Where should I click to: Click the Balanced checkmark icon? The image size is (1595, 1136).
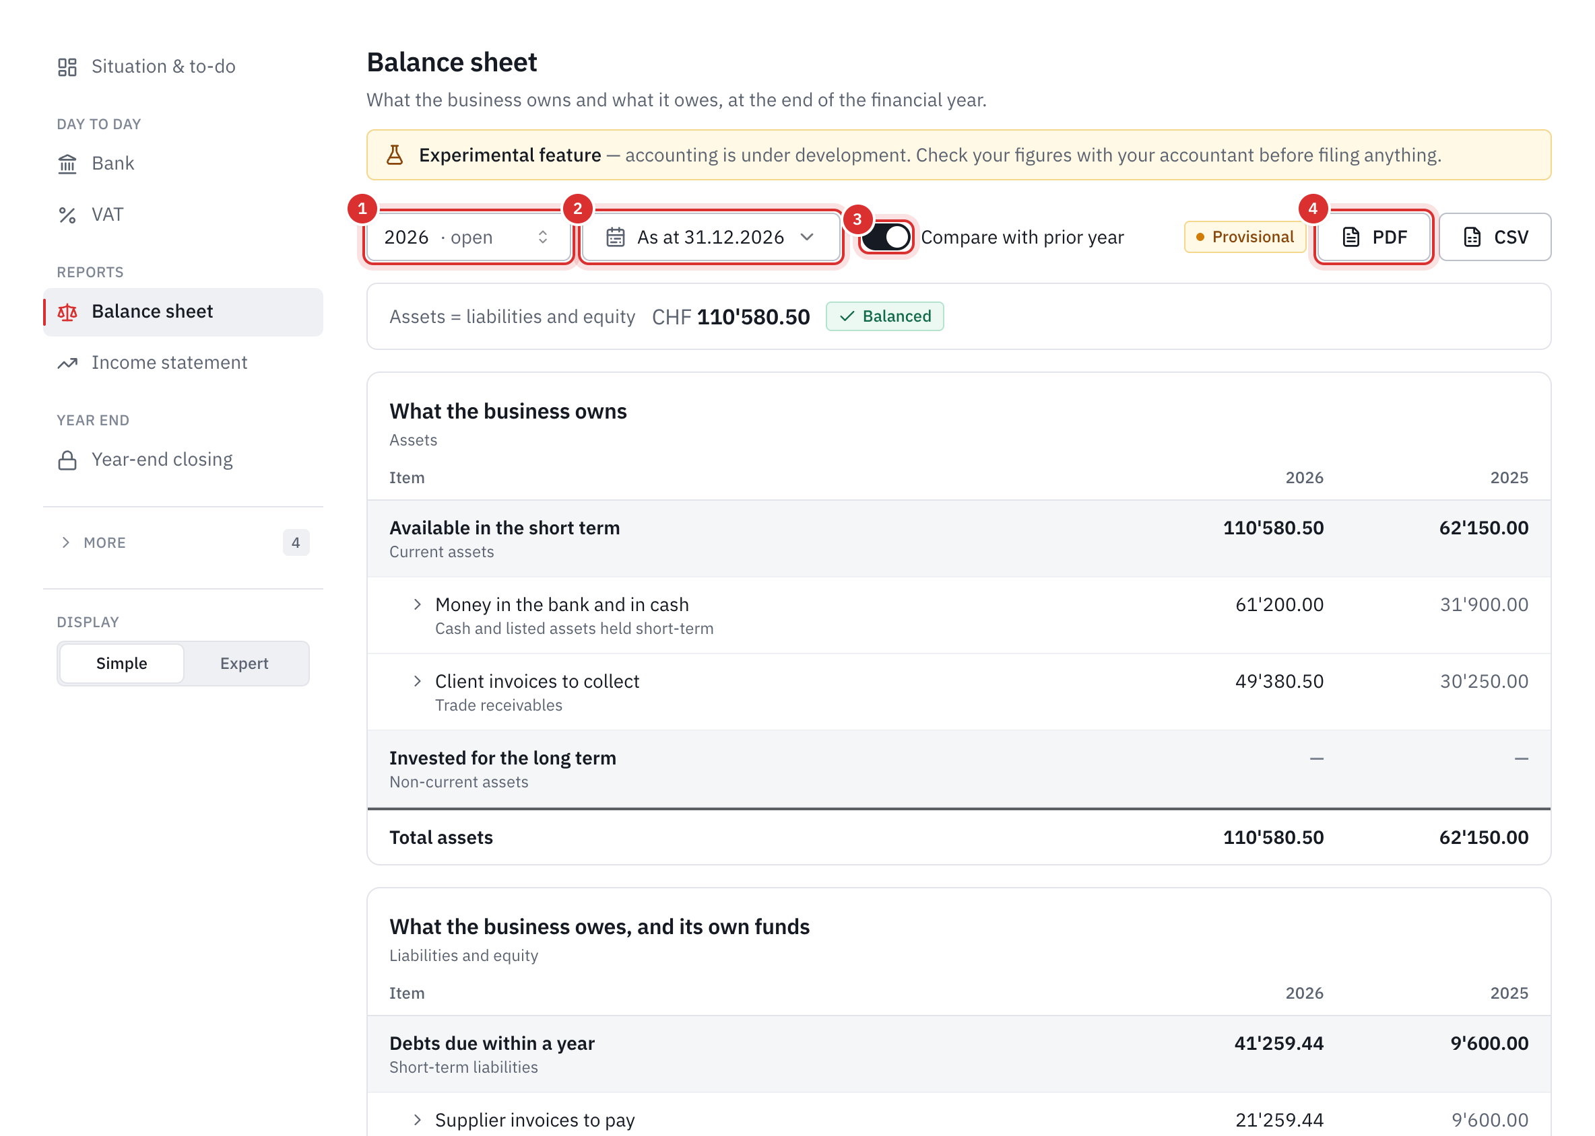pos(847,316)
